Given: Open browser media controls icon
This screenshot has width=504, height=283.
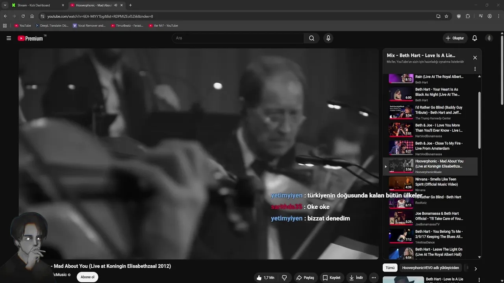Looking at the screenshot, I should [x=481, y=16].
